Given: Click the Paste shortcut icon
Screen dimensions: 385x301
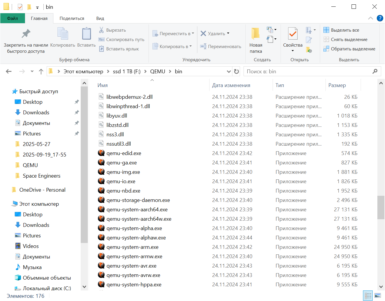Looking at the screenshot, I should [102, 49].
